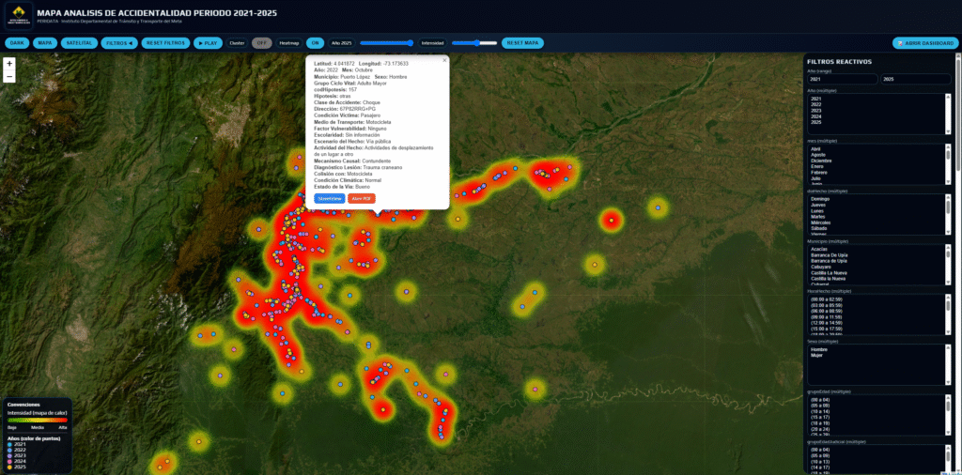Screen dimensions: 962x475
Task: Select Domingo in diaHecho list
Action: [x=877, y=199]
